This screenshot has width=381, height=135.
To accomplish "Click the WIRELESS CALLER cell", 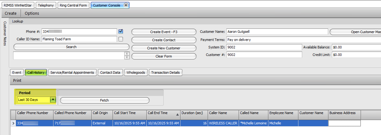I will (223, 123).
